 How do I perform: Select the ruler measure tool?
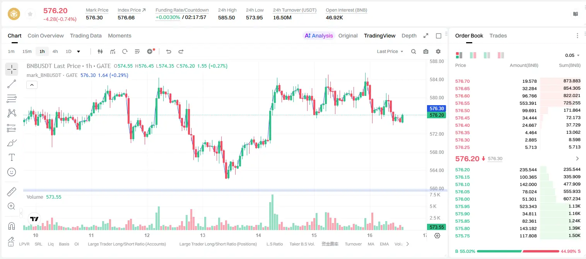tap(12, 191)
